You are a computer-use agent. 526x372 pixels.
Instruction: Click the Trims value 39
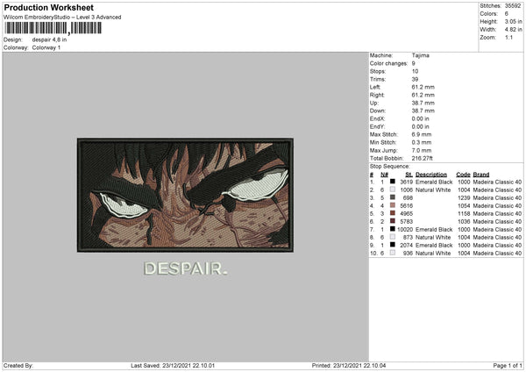tap(415, 80)
